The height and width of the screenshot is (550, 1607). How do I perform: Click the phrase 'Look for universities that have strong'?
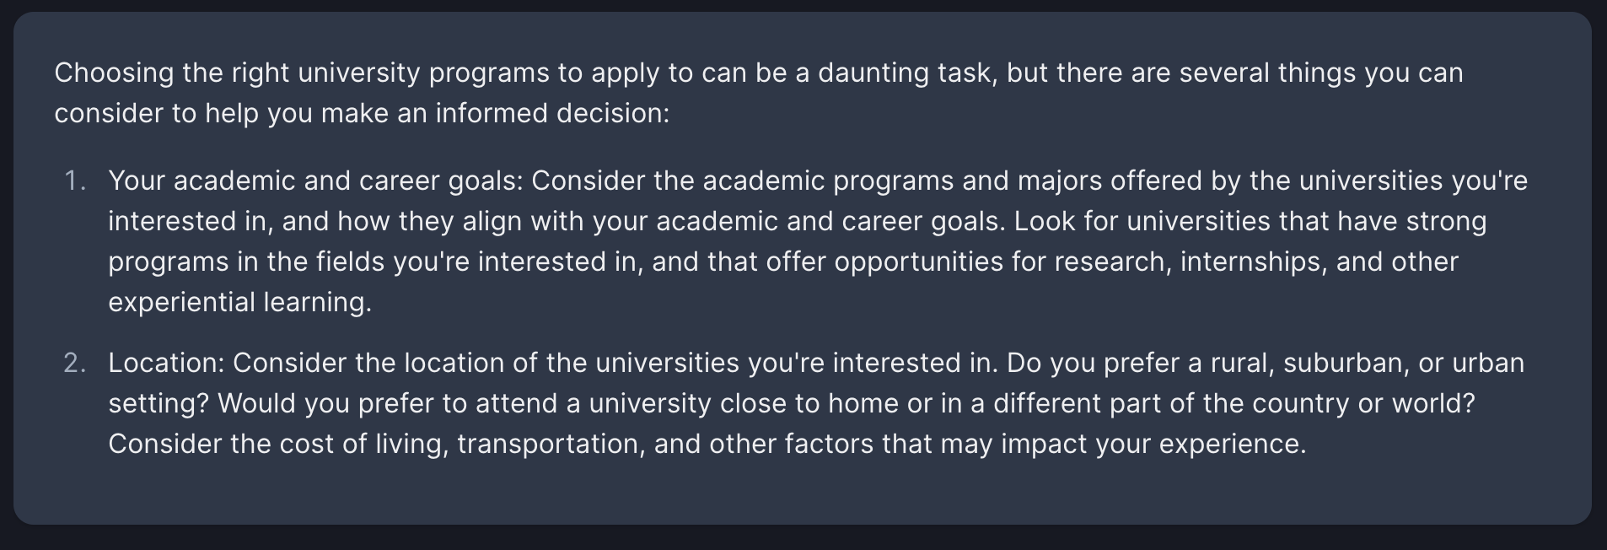(1250, 221)
